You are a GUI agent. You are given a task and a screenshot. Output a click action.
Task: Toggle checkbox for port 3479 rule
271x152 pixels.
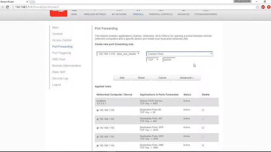point(98,137)
